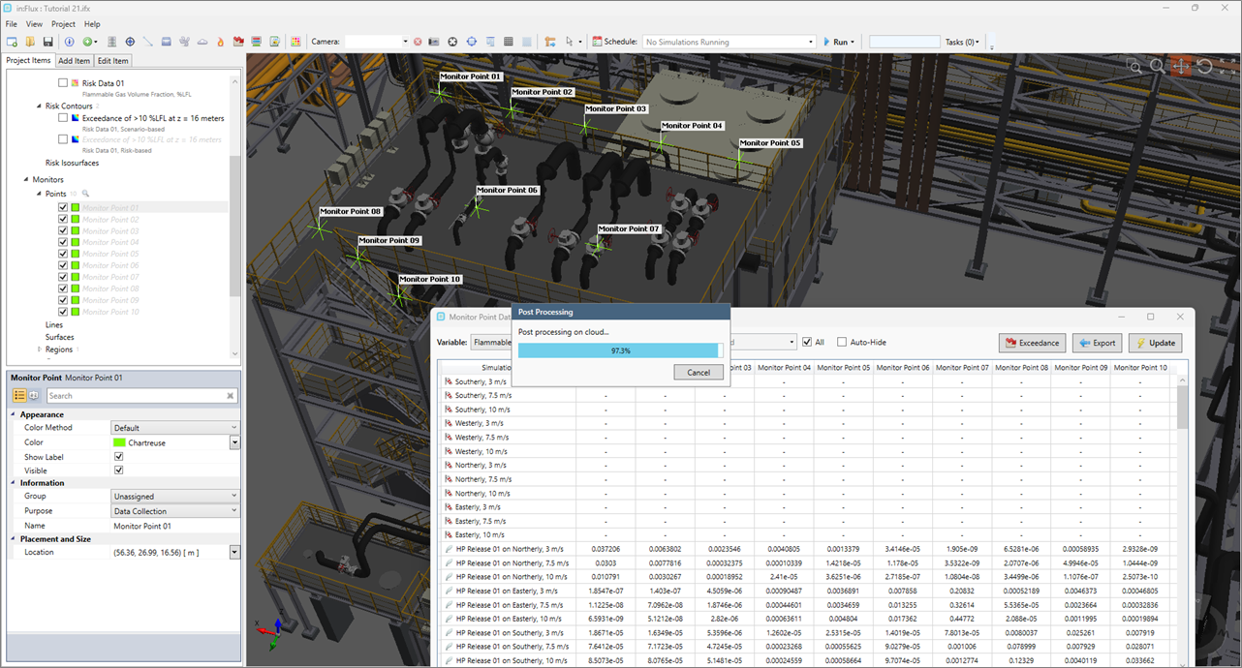Toggle the Auto-Hide checkbox
The image size is (1242, 668).
point(842,342)
